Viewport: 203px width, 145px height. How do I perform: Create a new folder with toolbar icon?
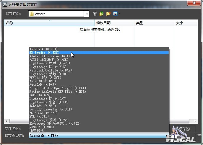108,14
